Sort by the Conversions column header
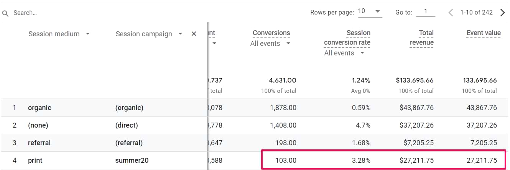Image resolution: width=510 pixels, height=170 pixels. point(271,33)
